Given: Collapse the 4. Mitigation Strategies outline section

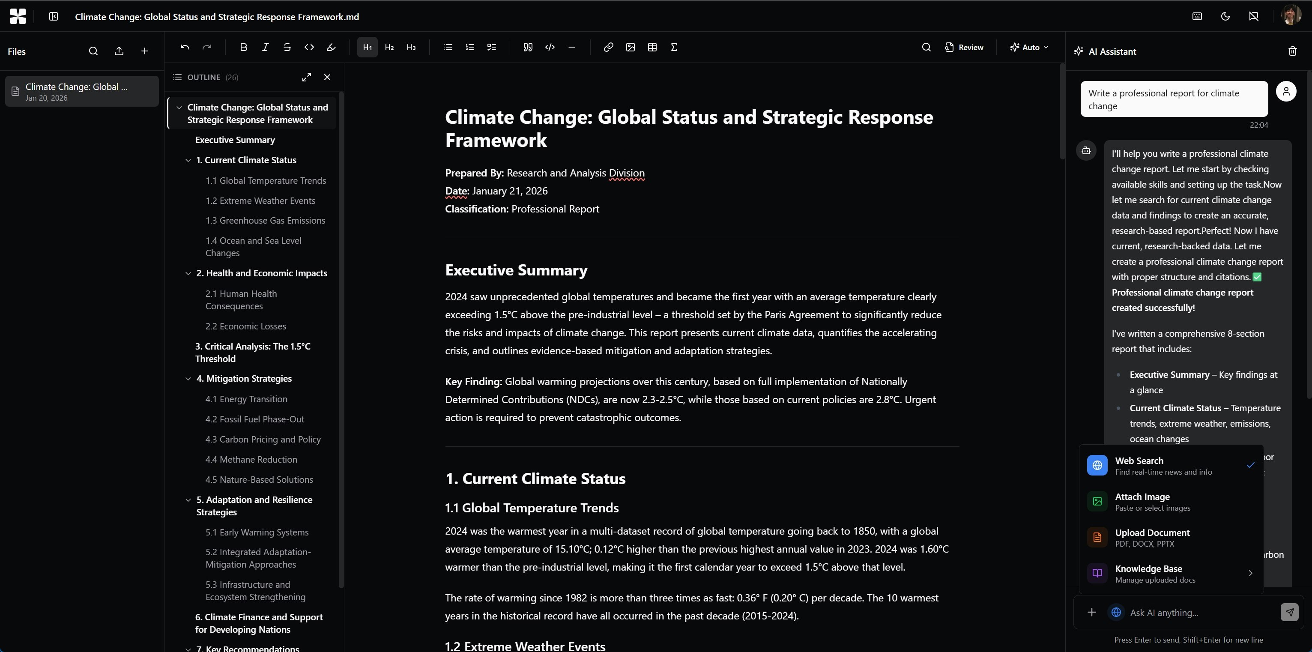Looking at the screenshot, I should coord(188,379).
